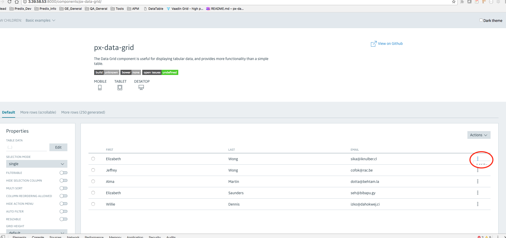Select the radio button for Alma Martin

tap(93, 181)
